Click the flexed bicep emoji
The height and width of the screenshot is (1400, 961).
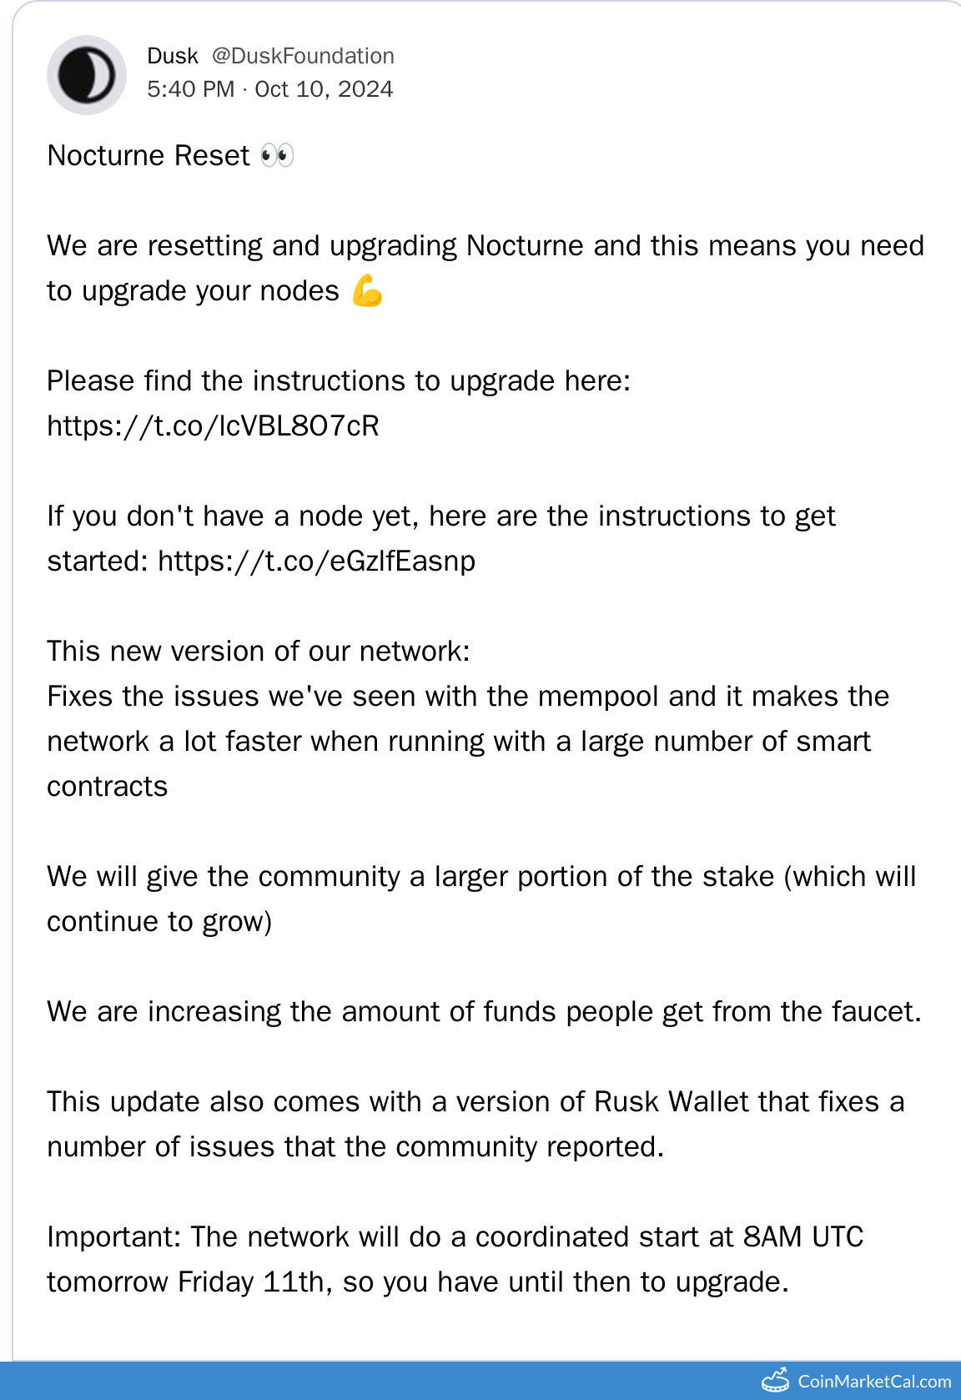tap(367, 291)
